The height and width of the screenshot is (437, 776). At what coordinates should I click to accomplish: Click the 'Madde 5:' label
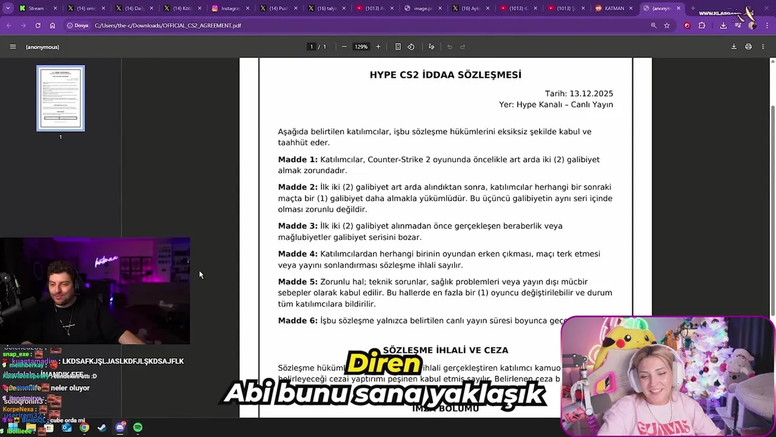[298, 282]
